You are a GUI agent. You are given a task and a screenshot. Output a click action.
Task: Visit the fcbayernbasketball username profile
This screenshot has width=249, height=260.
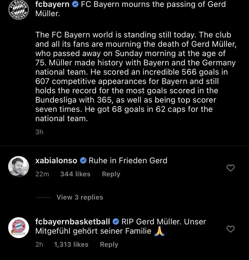[x=73, y=222]
